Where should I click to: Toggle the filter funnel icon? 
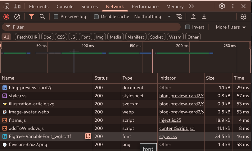point(32,16)
